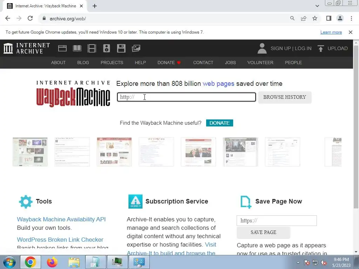This screenshot has height=269, width=359.
Task: Focus the Save Page Now https:// field
Action: point(277,221)
